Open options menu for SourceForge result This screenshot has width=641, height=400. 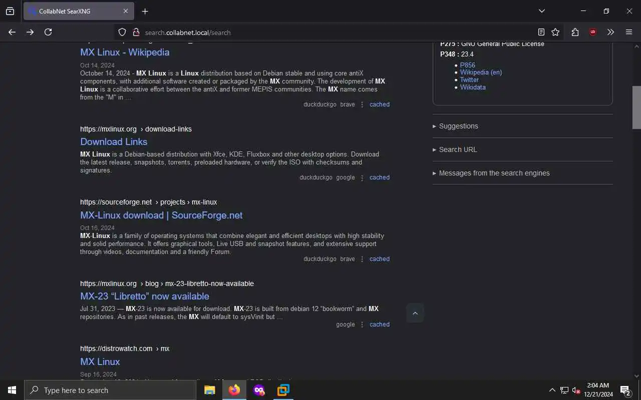(x=362, y=259)
